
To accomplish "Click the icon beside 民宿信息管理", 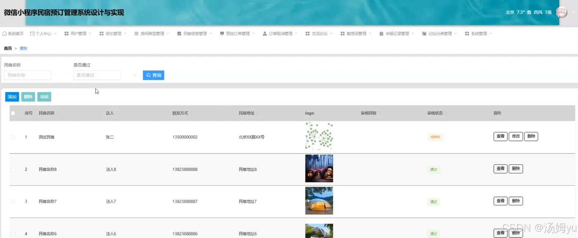I will pyautogui.click(x=179, y=34).
